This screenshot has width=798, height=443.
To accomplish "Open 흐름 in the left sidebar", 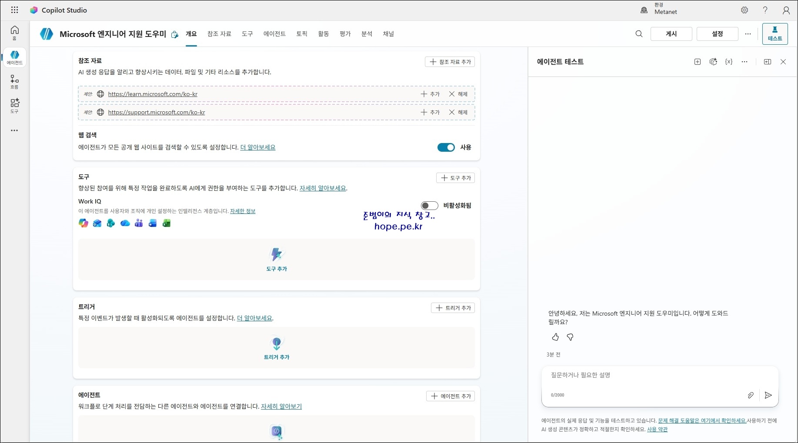I will pyautogui.click(x=15, y=82).
